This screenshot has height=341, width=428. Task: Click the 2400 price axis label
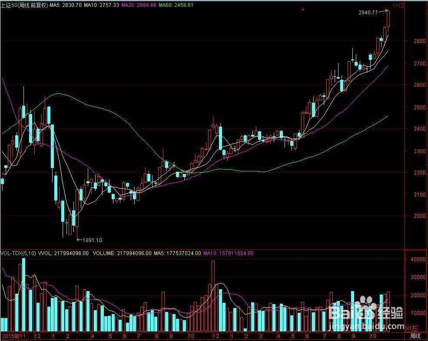[420, 129]
